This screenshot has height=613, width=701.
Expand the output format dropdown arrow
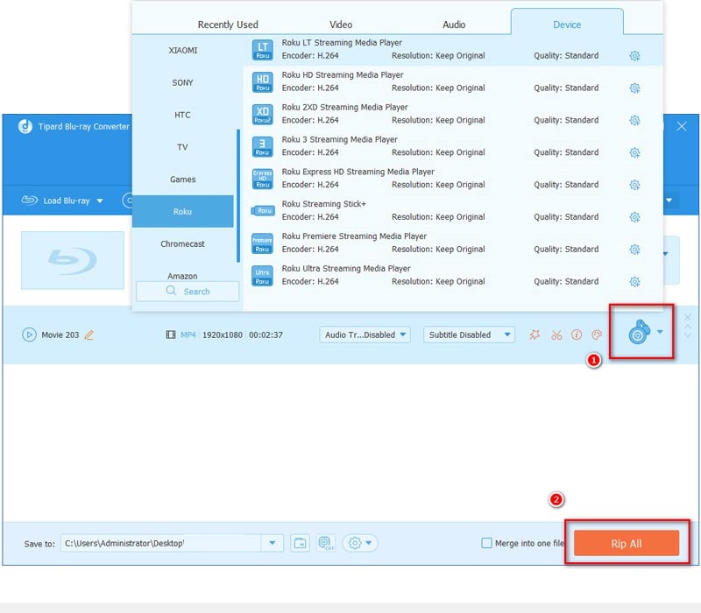661,332
